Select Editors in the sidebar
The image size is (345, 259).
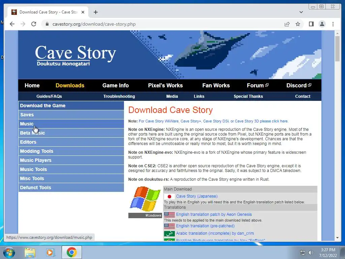point(71,142)
